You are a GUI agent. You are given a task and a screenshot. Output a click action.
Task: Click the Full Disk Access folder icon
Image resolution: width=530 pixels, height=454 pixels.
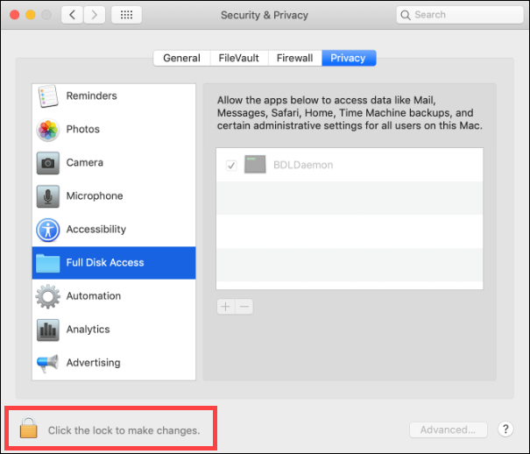[47, 263]
